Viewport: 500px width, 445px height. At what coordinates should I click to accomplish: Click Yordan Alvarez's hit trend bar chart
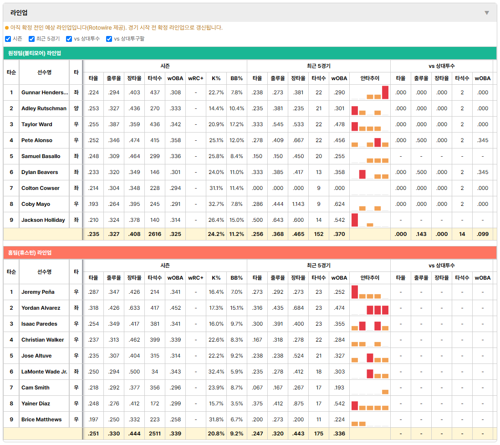pyautogui.click(x=370, y=308)
